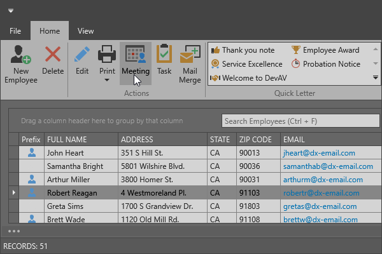Click address 4 Westmoreland Pl.

162,193
